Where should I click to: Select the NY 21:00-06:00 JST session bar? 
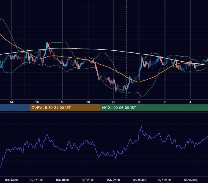[x=154, y=108]
